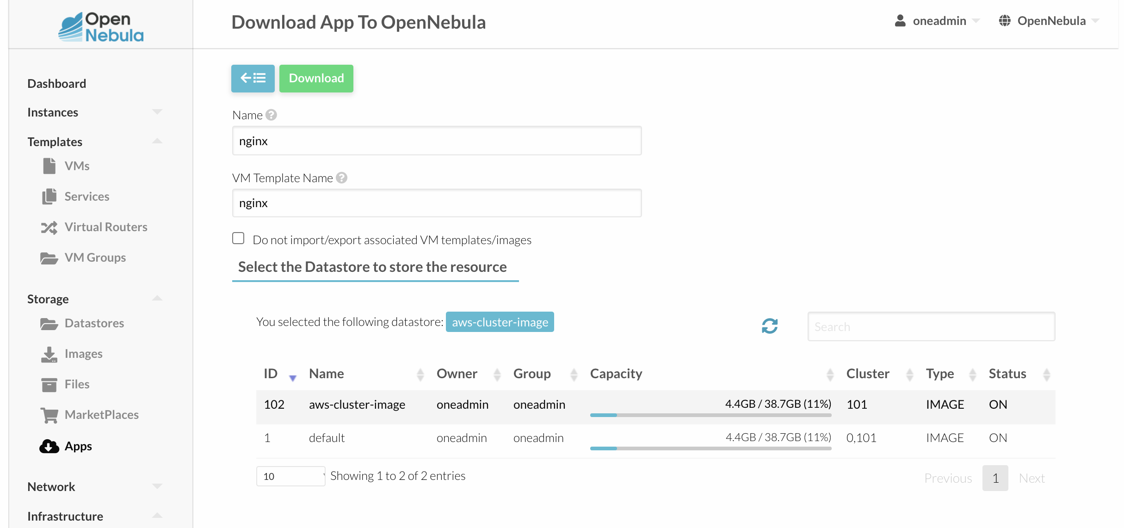This screenshot has width=1124, height=528.
Task: Click the aws-cluster-image capacity bar
Action: tap(710, 415)
